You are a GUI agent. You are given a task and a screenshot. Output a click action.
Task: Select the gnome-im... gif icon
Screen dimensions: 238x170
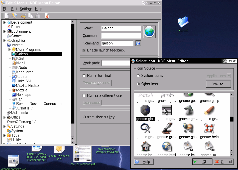pos(188,149)
